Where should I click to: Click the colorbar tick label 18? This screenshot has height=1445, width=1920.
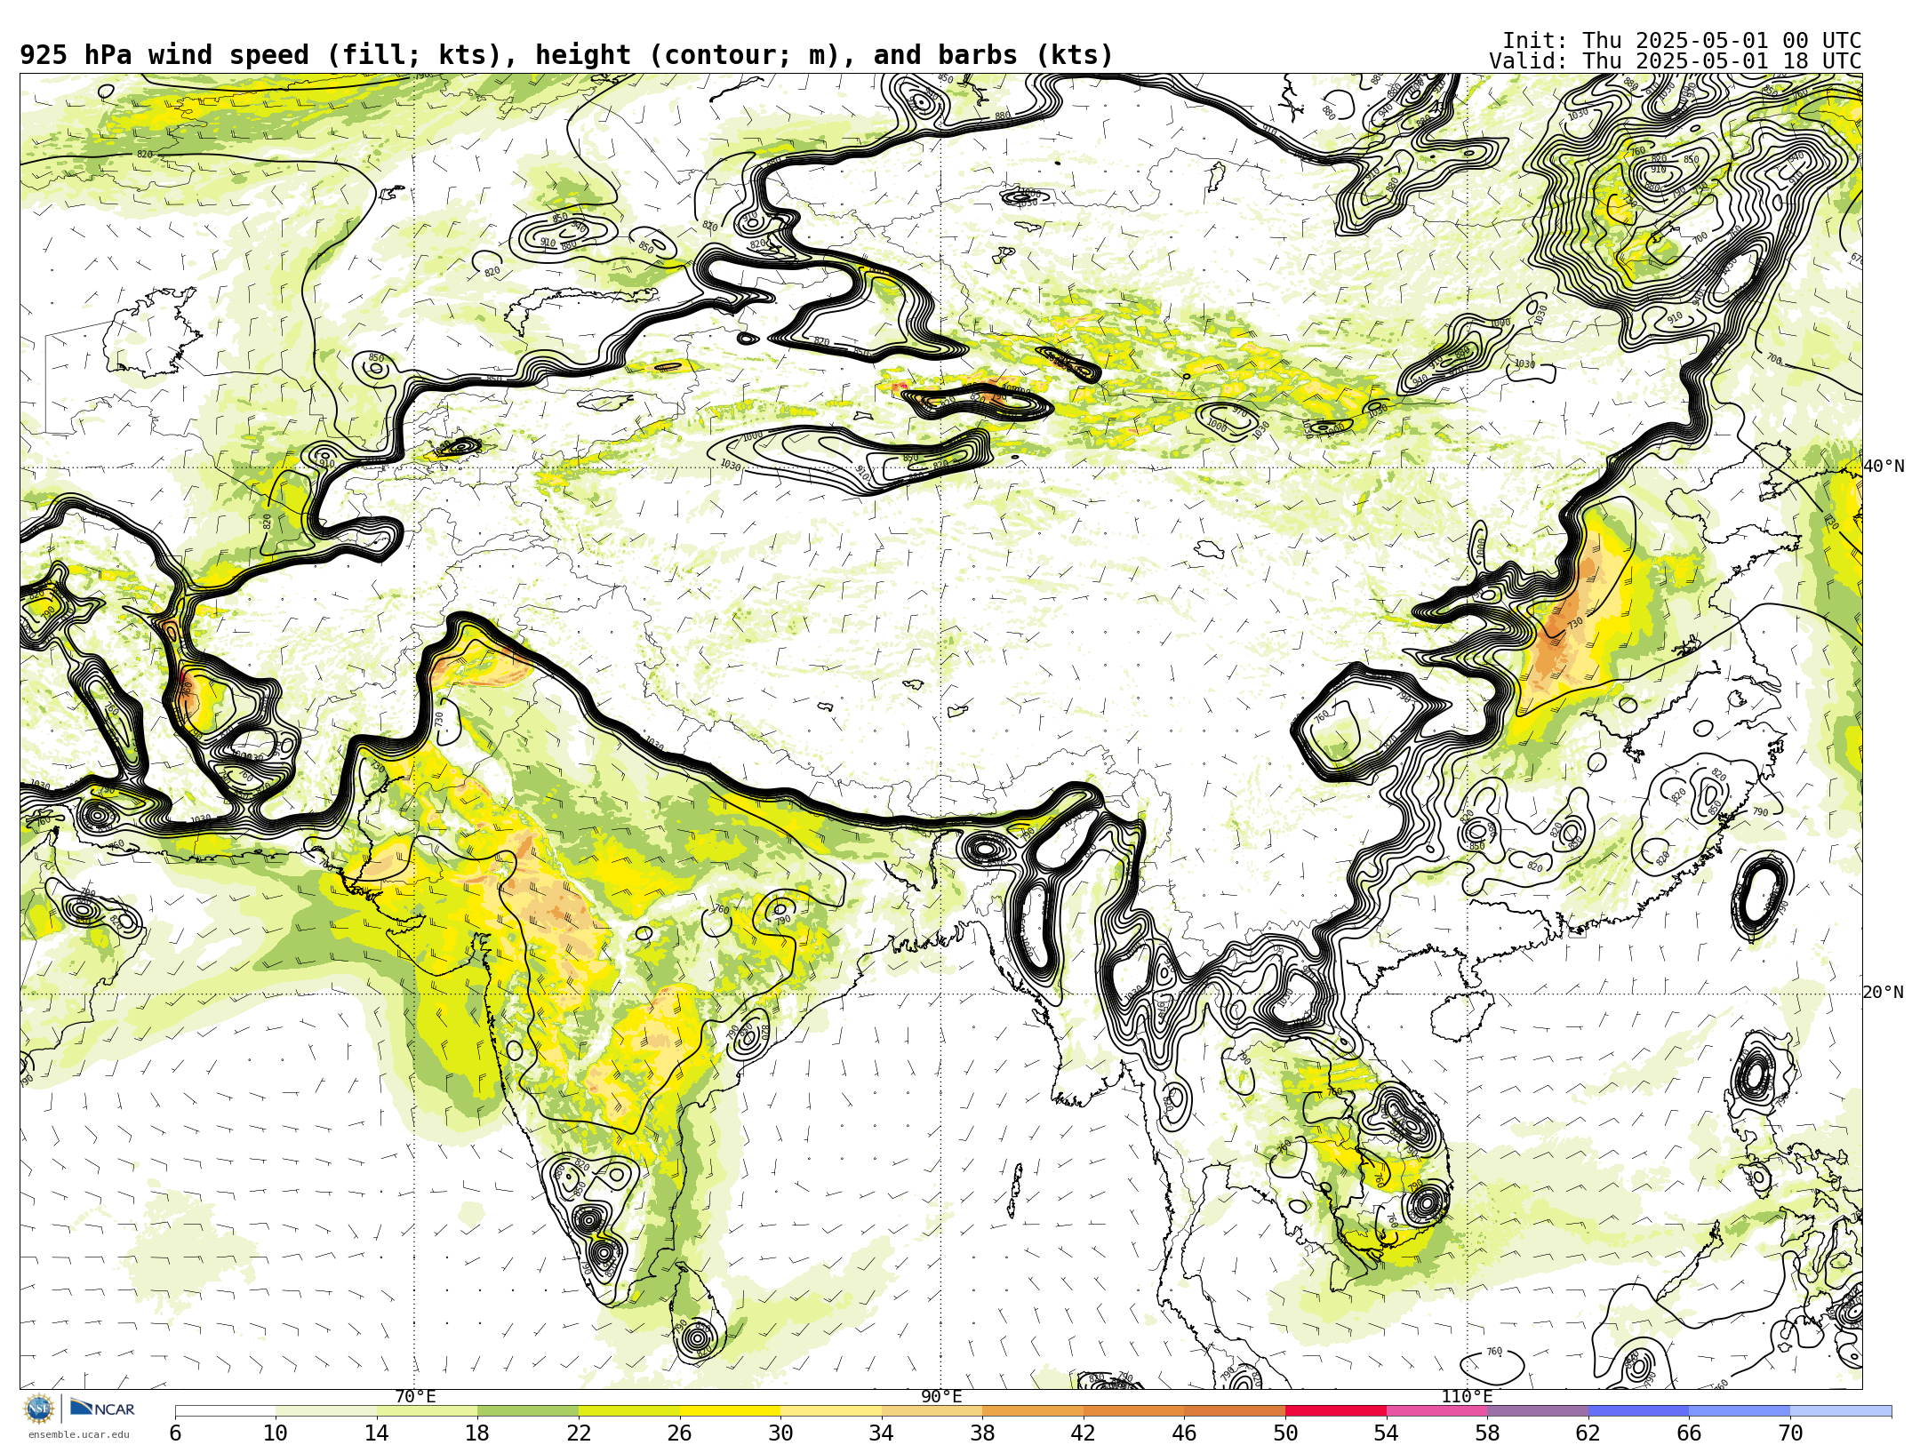click(477, 1433)
